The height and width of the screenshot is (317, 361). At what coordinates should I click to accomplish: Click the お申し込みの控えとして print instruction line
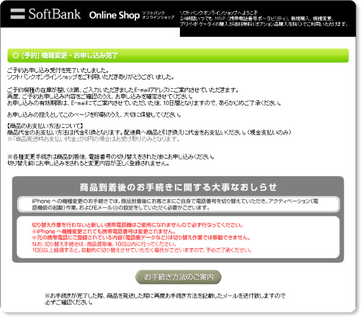pyautogui.click(x=94, y=114)
